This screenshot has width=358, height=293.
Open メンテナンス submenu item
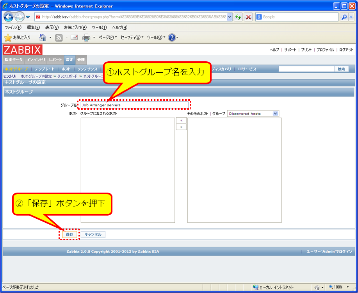[x=87, y=69]
